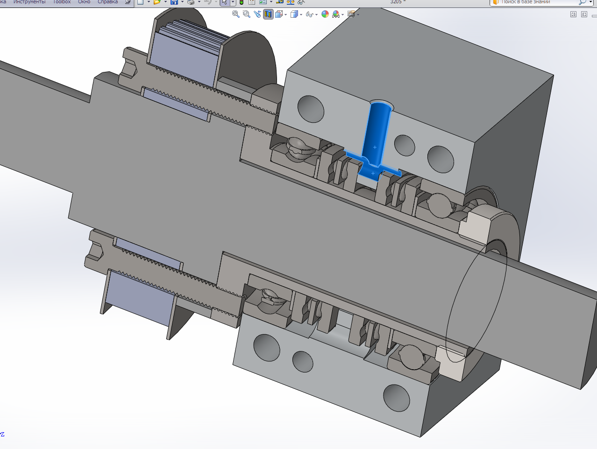Viewport: 597px width, 449px height.
Task: Click the Save diskette icon
Action: coord(174,2)
